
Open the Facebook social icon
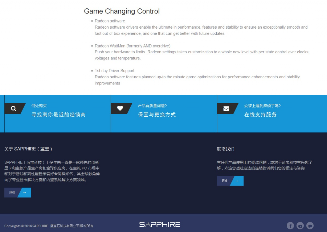coord(290,226)
